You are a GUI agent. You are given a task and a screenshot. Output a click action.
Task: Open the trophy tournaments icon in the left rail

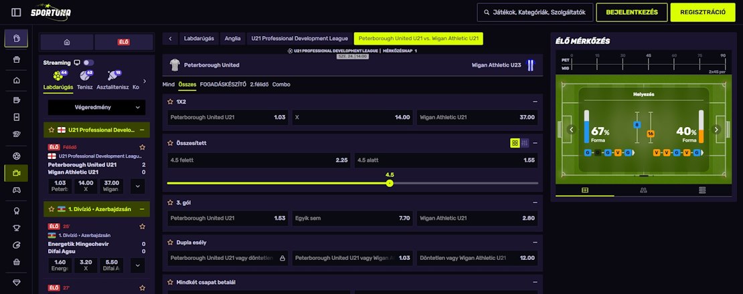pyautogui.click(x=17, y=229)
